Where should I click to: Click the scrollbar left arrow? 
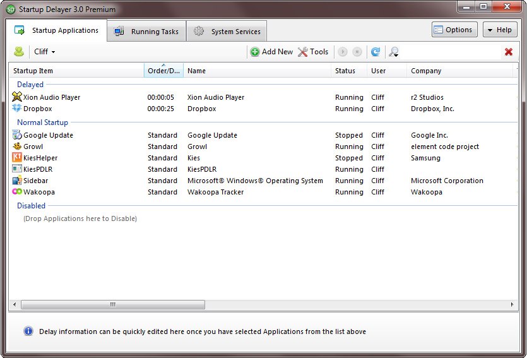tap(14, 304)
